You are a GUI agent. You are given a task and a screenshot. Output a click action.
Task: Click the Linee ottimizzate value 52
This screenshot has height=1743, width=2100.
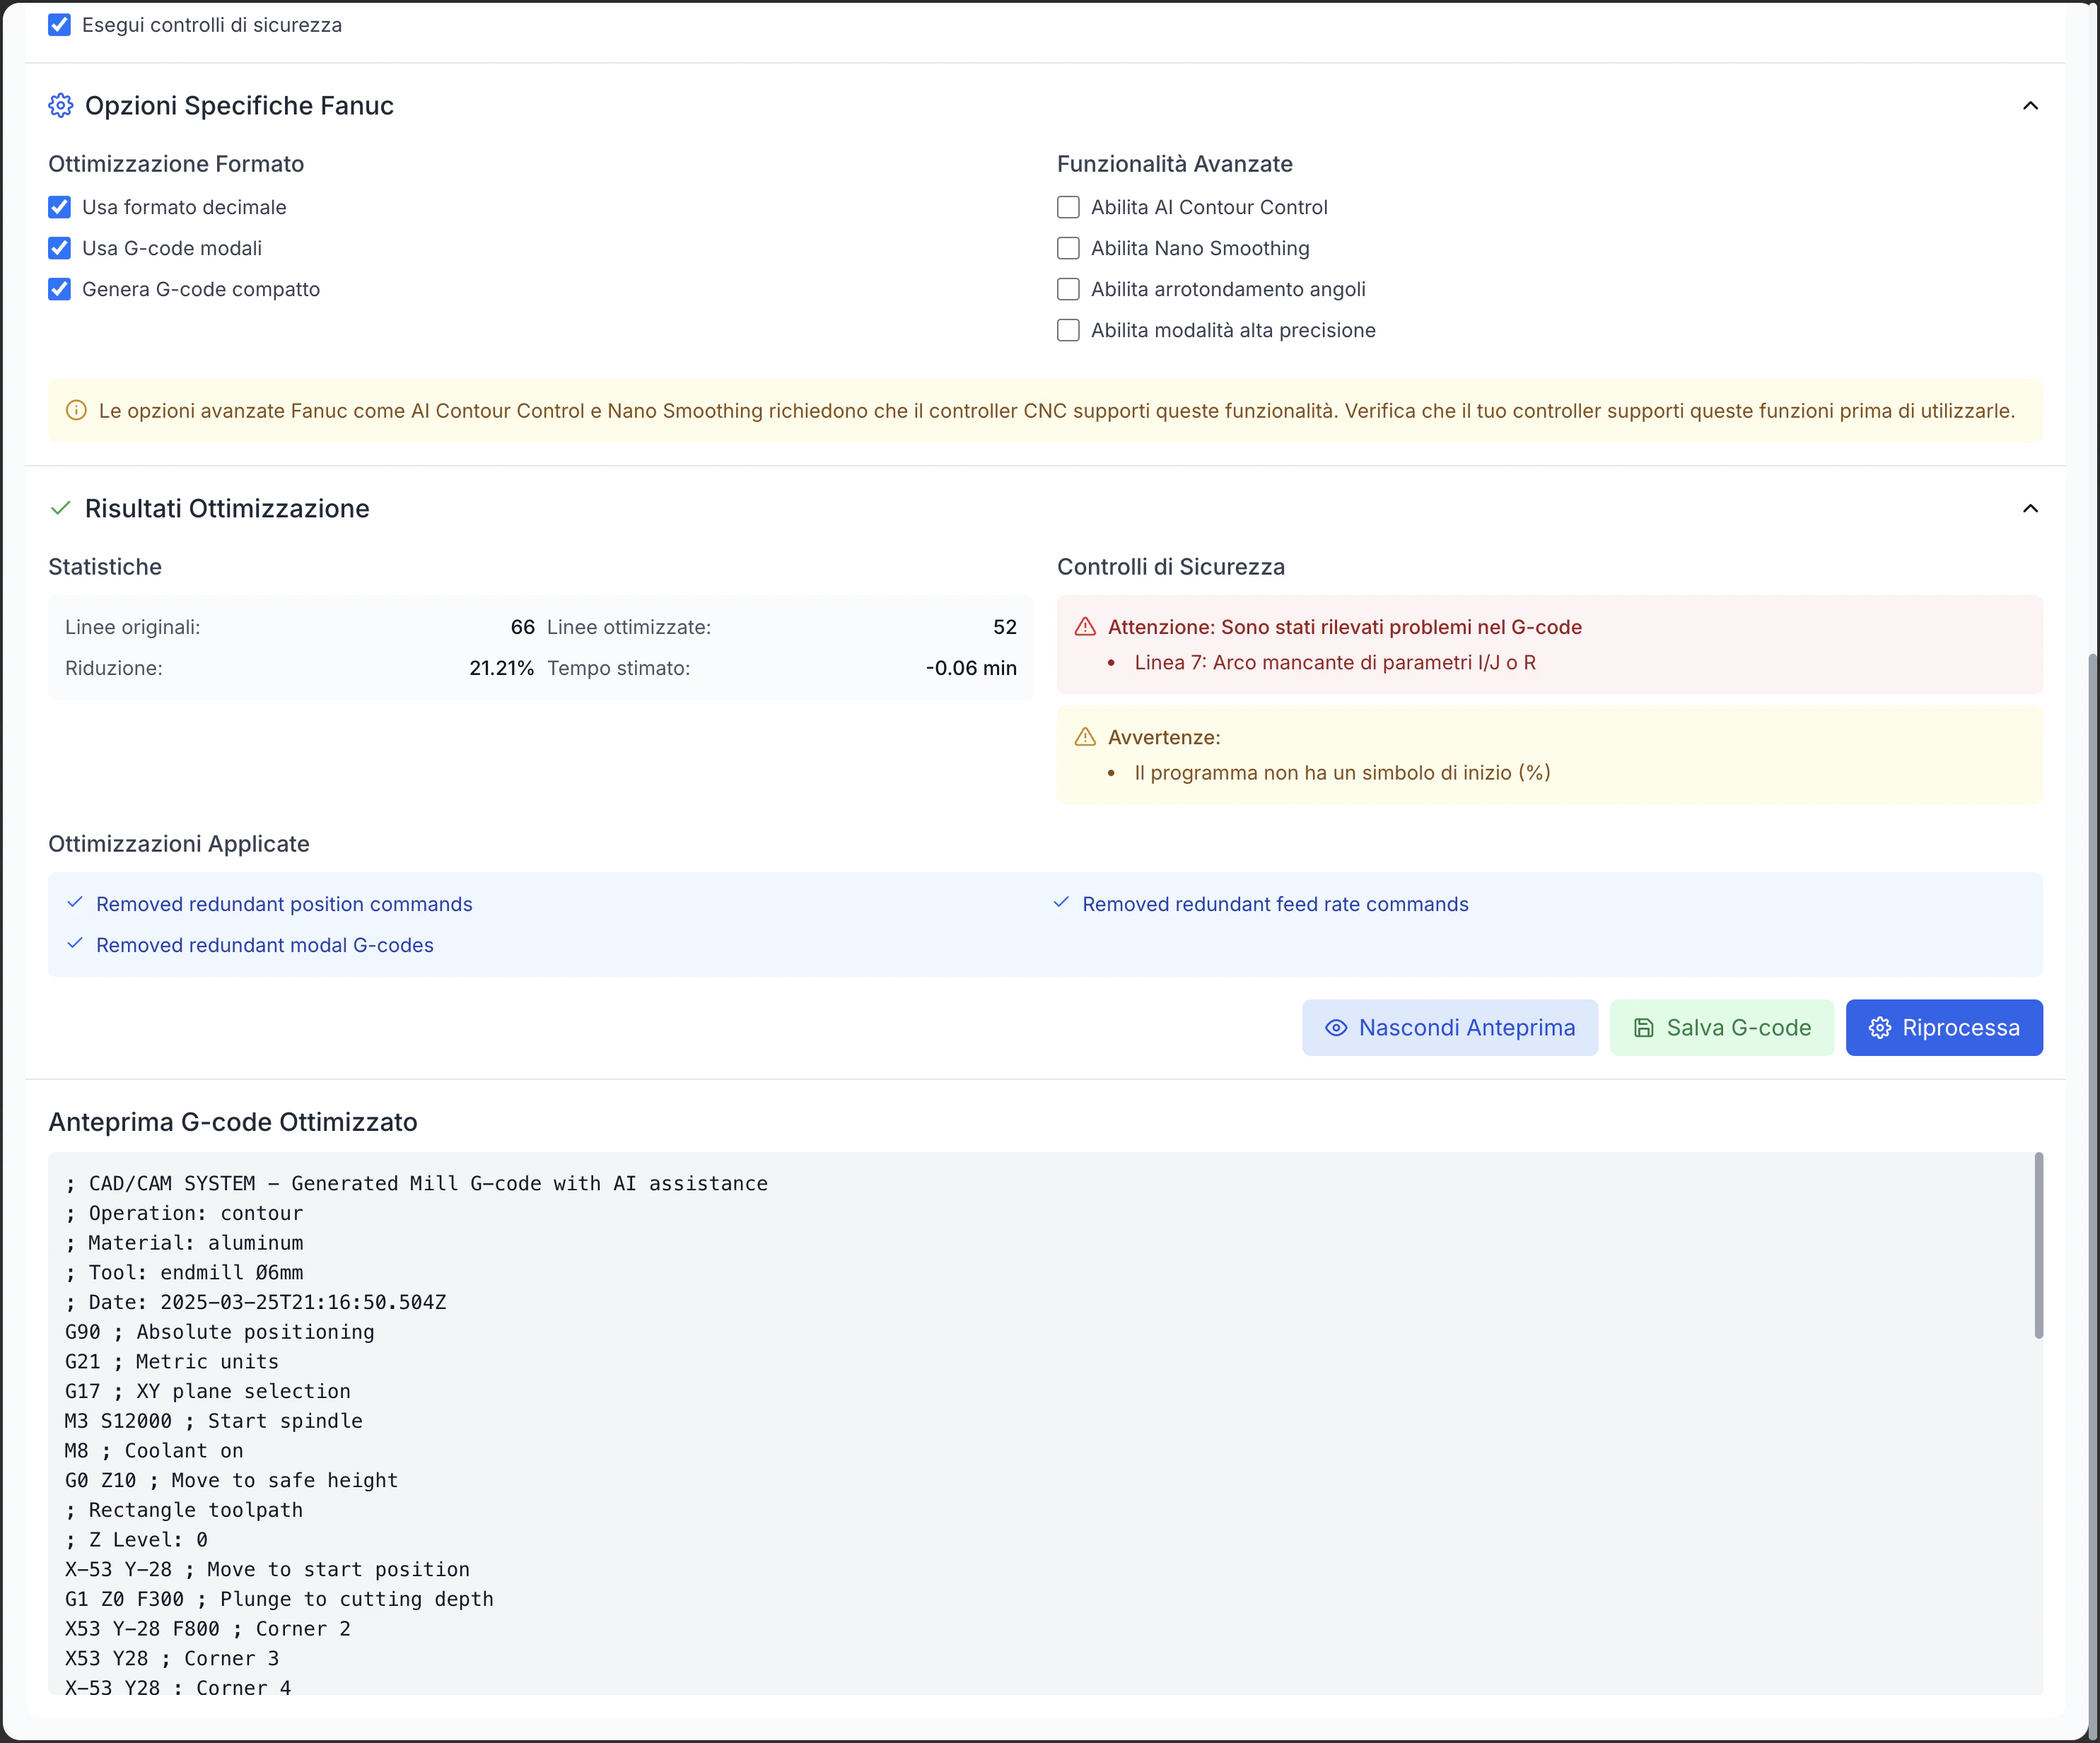point(1004,627)
